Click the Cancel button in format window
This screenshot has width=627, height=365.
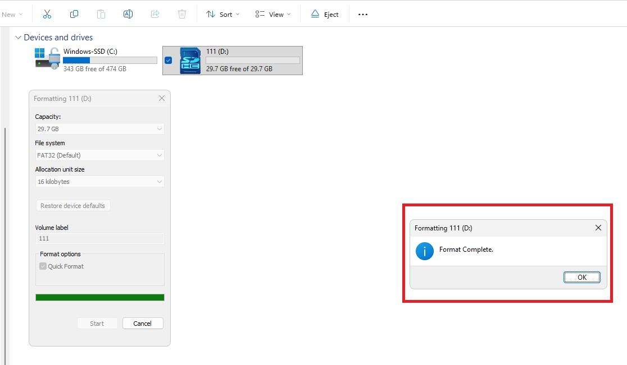142,323
